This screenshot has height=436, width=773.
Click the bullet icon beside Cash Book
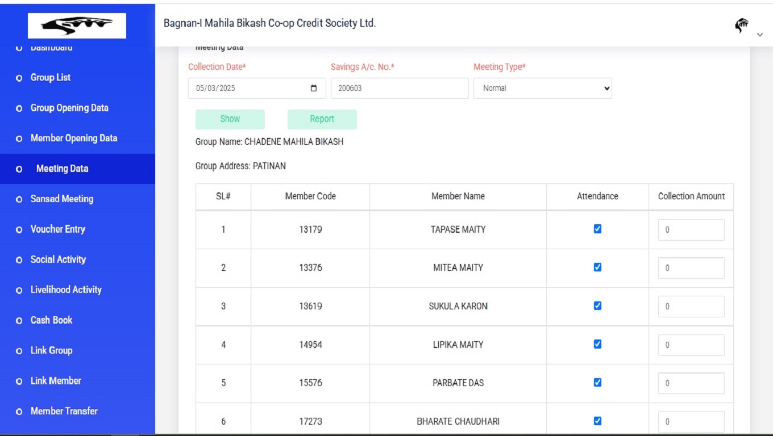click(x=19, y=321)
